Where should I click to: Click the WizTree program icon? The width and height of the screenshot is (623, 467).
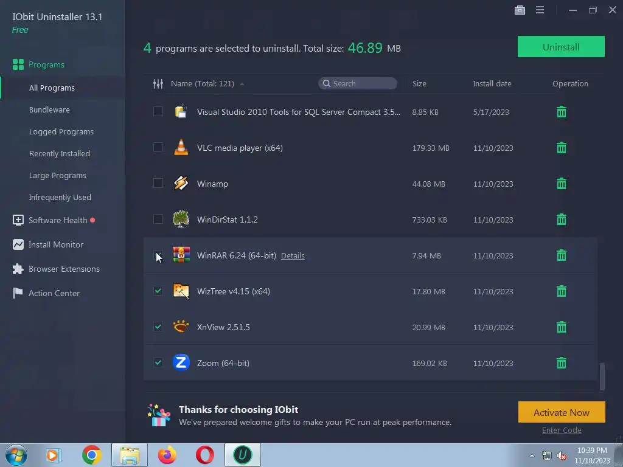(x=181, y=291)
